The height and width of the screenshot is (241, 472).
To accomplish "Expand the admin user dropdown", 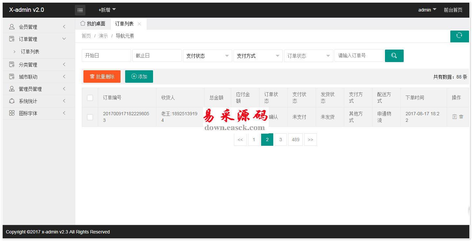I will pyautogui.click(x=427, y=10).
